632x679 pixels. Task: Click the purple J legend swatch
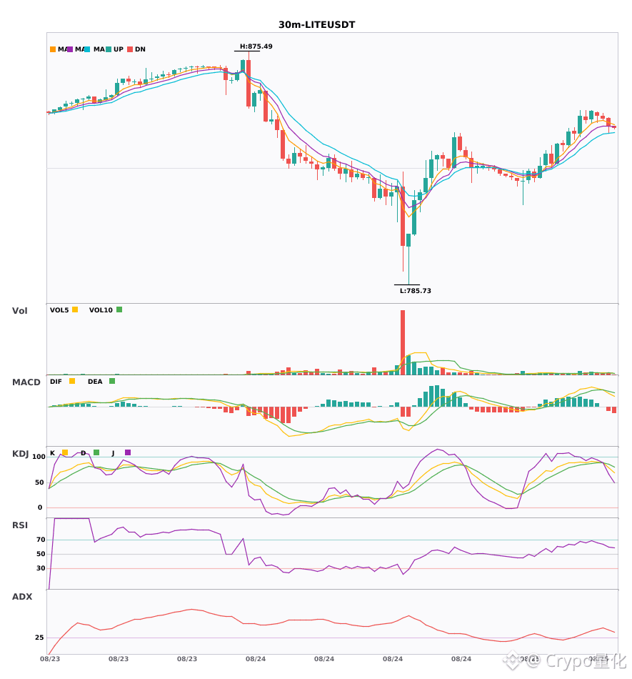point(128,452)
